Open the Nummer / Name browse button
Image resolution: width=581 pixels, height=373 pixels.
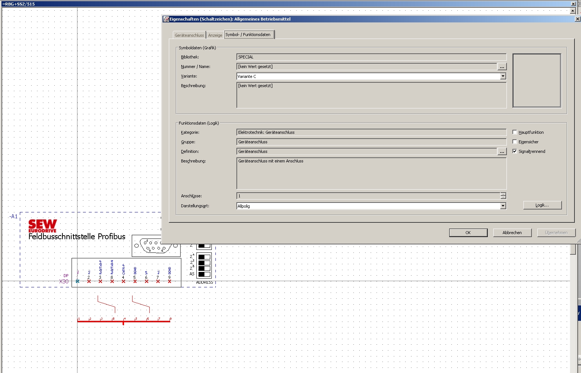pyautogui.click(x=502, y=67)
